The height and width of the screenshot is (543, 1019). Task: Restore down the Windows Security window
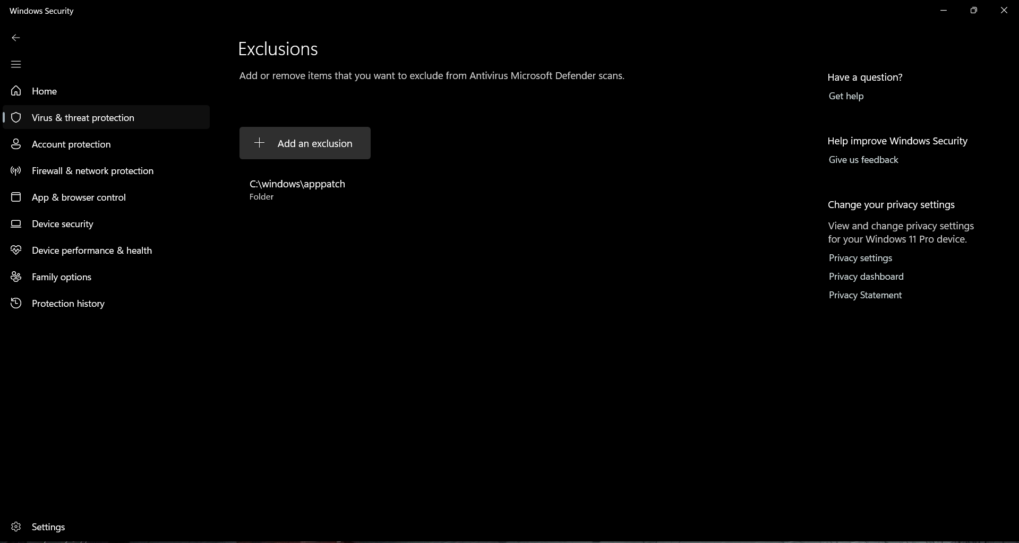point(973,10)
